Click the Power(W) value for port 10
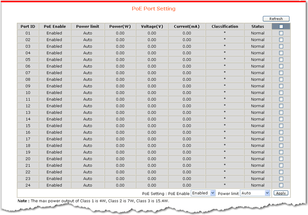308x215 pixels. click(x=120, y=93)
